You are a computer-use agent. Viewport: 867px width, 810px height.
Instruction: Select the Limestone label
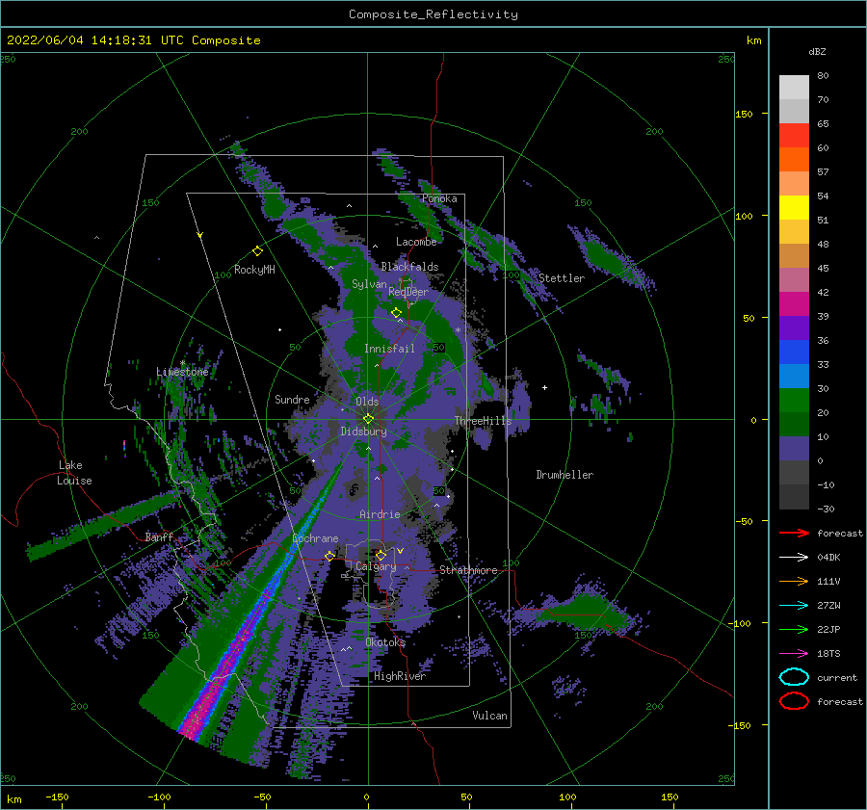(182, 372)
